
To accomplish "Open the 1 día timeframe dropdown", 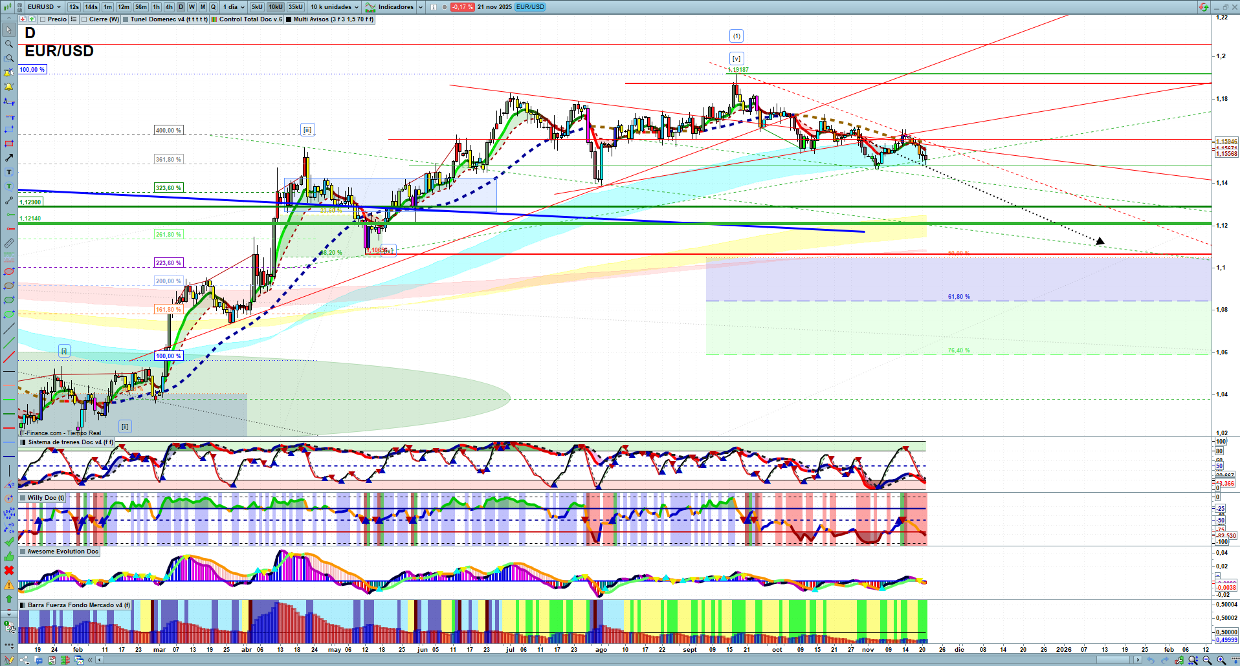I will [x=234, y=7].
